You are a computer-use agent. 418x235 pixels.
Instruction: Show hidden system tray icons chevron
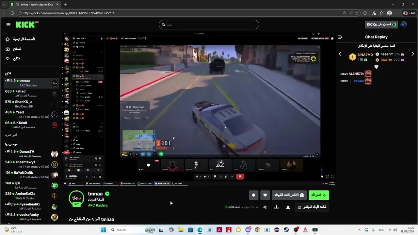pos(359,230)
